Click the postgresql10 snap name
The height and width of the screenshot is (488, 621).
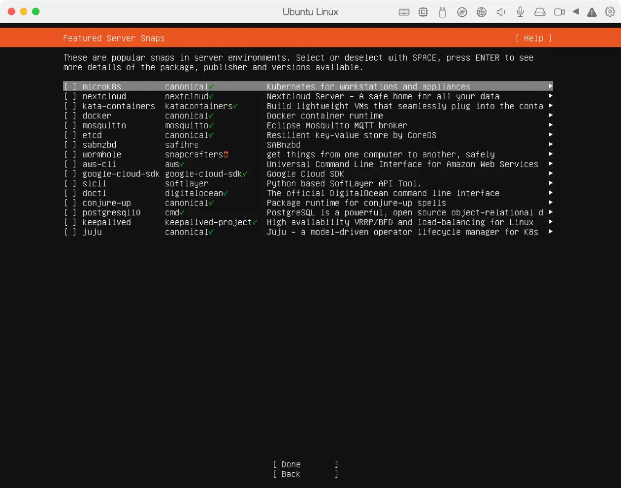(x=112, y=212)
